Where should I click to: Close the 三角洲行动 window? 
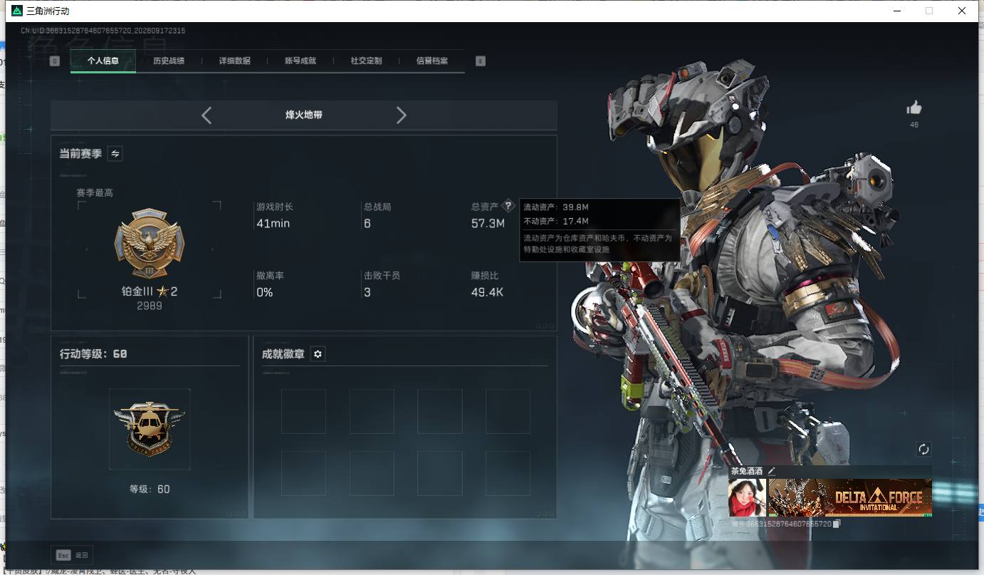[x=962, y=11]
